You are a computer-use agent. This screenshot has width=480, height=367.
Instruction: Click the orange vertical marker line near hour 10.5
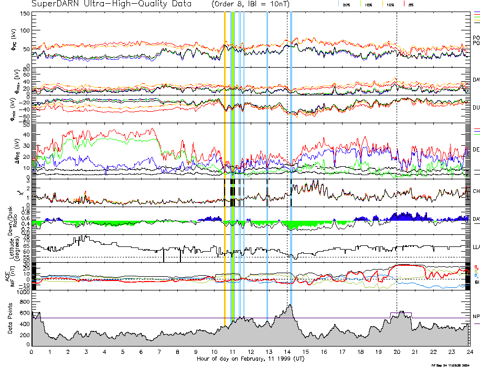click(x=225, y=157)
